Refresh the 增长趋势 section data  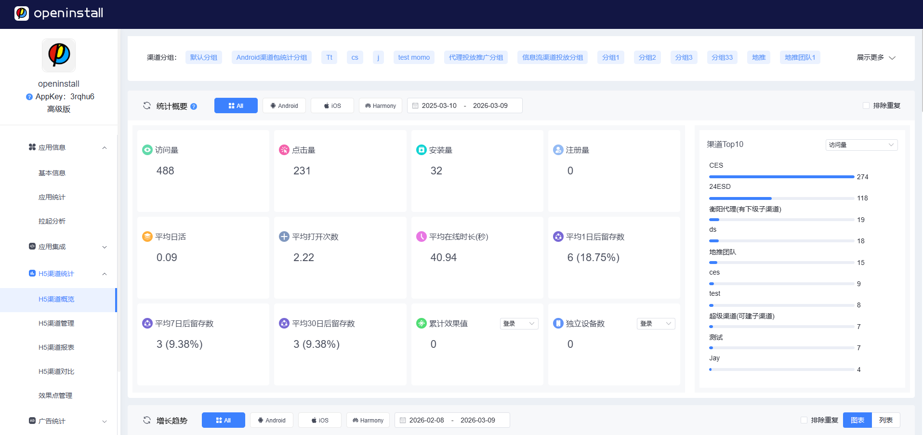point(146,420)
